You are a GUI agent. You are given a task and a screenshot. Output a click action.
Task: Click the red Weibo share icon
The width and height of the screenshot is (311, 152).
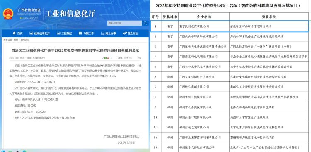point(108,58)
